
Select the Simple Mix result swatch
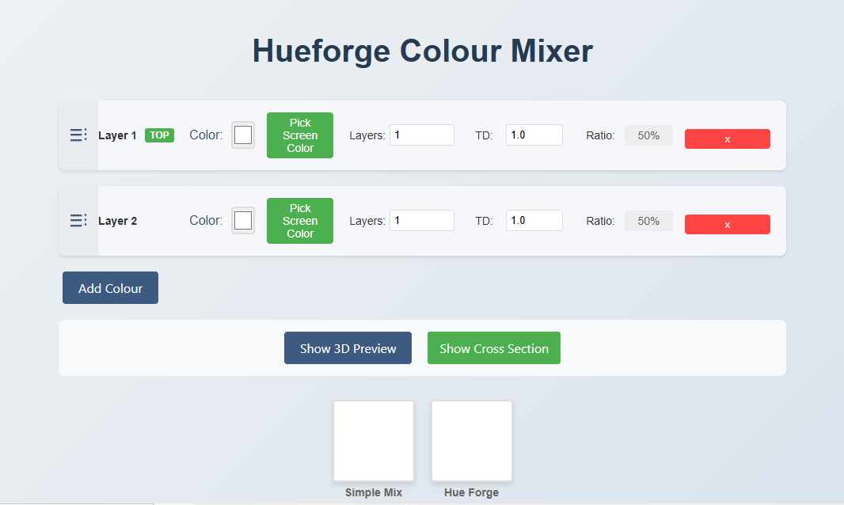coord(374,441)
